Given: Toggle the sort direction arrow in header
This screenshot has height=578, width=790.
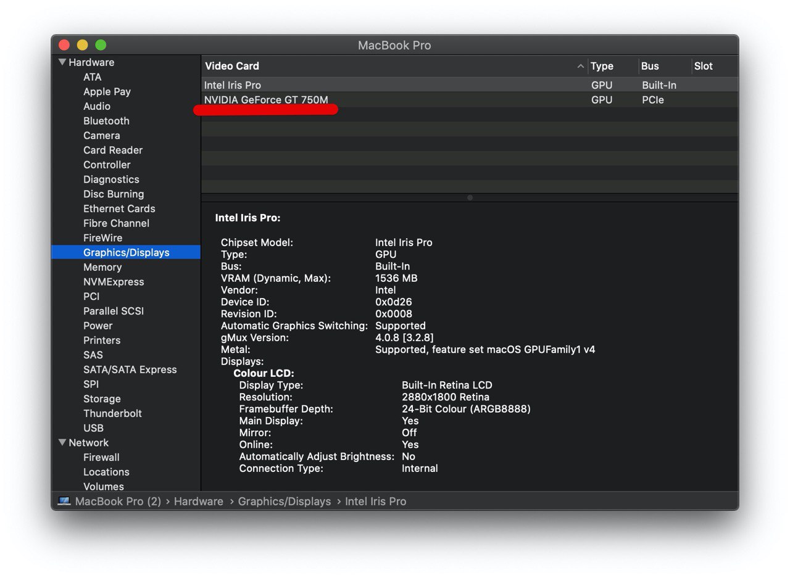Looking at the screenshot, I should [580, 66].
